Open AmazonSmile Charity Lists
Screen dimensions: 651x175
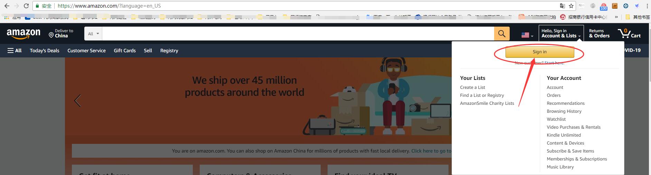click(487, 103)
